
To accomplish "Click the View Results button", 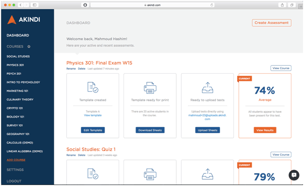I will 265,130.
